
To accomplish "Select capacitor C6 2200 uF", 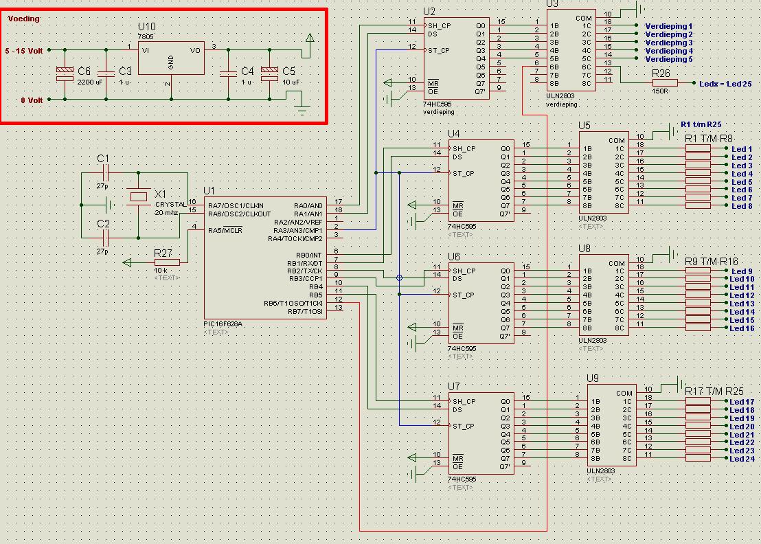I will point(65,71).
